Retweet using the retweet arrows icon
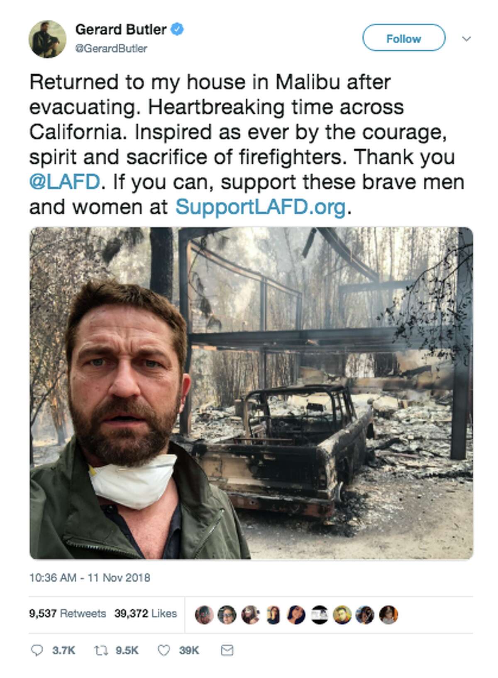Screen dimensions: 498x678 tap(100, 650)
